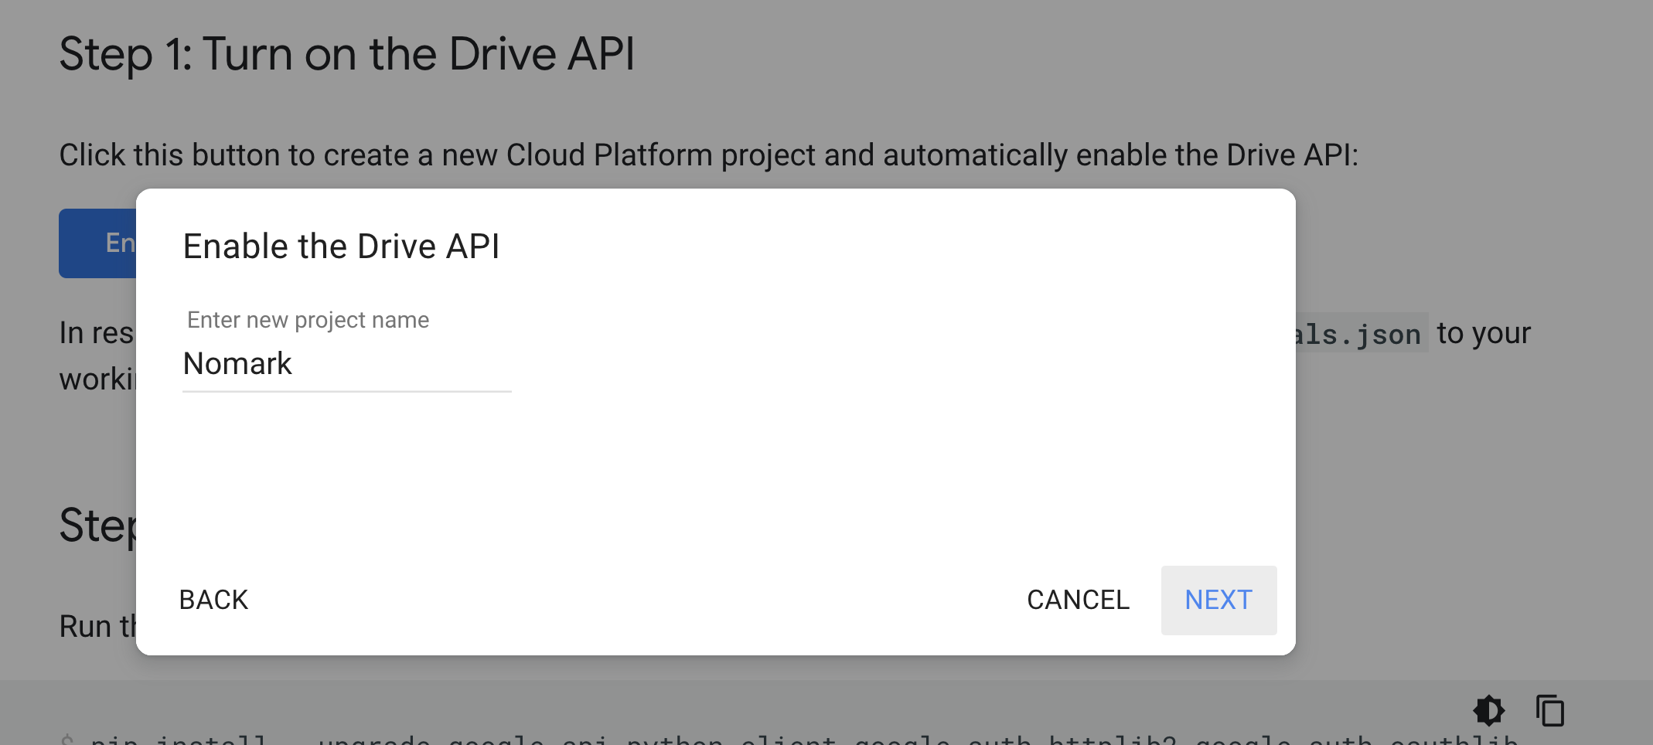Click the 'Enter new project name' label
1653x745 pixels.
tap(308, 320)
